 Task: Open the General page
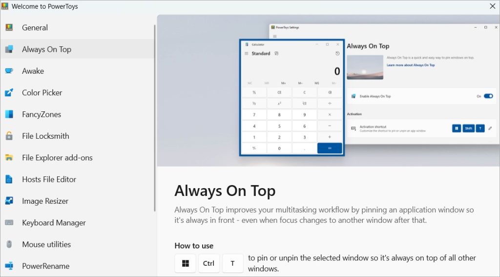[77, 27]
